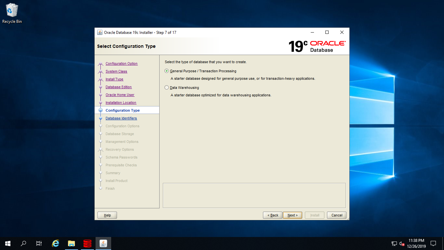This screenshot has width=444, height=250.
Task: Click the Next button
Action: (x=292, y=215)
